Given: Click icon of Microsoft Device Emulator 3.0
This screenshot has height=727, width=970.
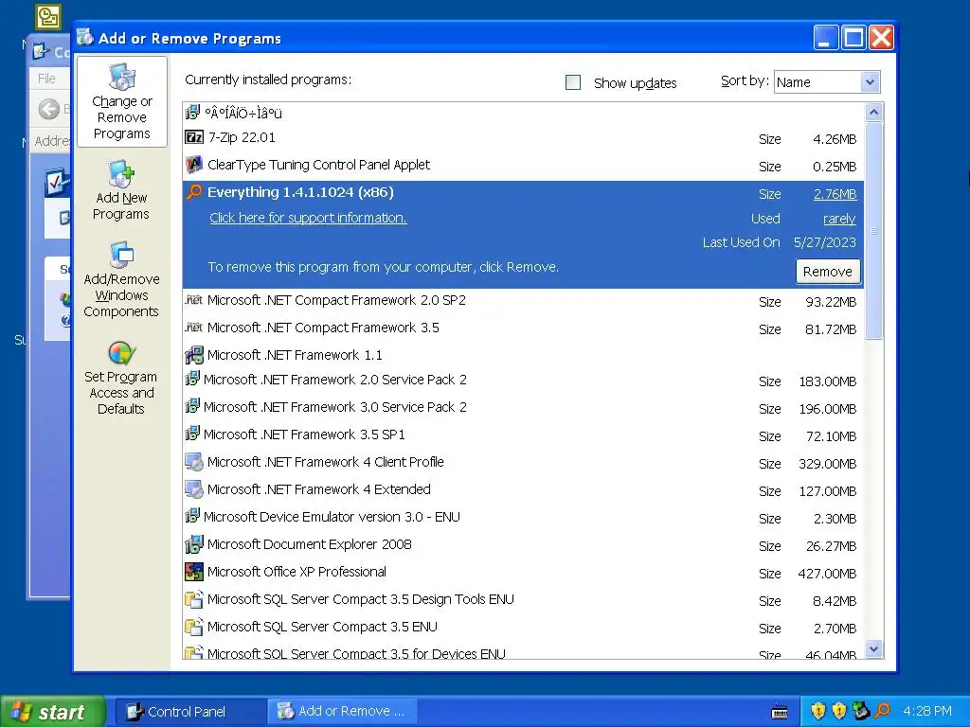Looking at the screenshot, I should [x=192, y=516].
